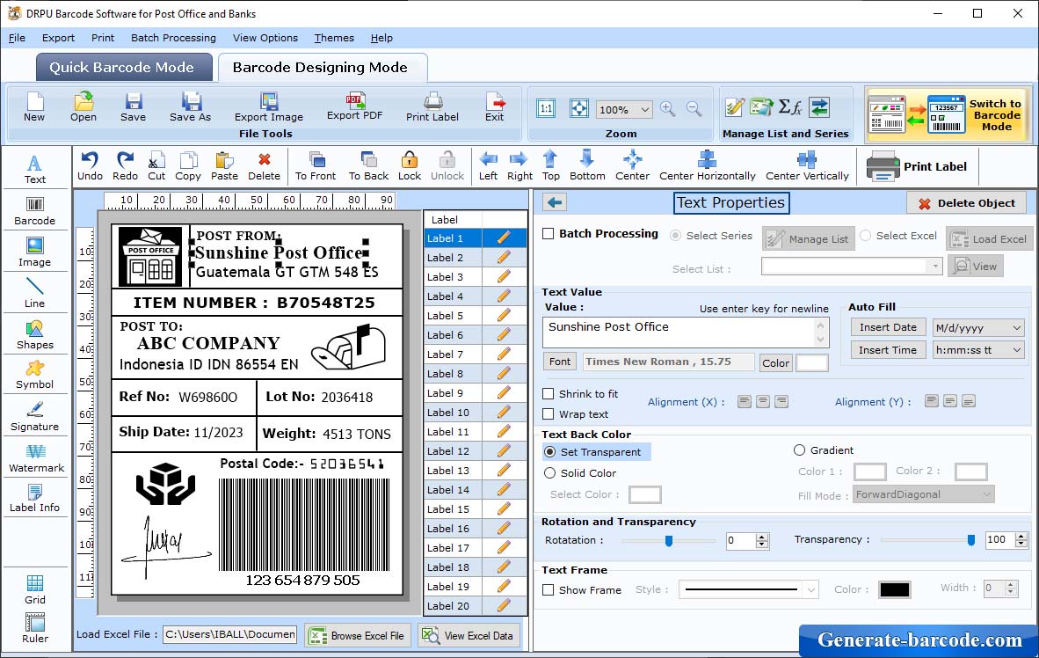This screenshot has width=1039, height=658.
Task: Choose the Barcode tool
Action: click(34, 211)
